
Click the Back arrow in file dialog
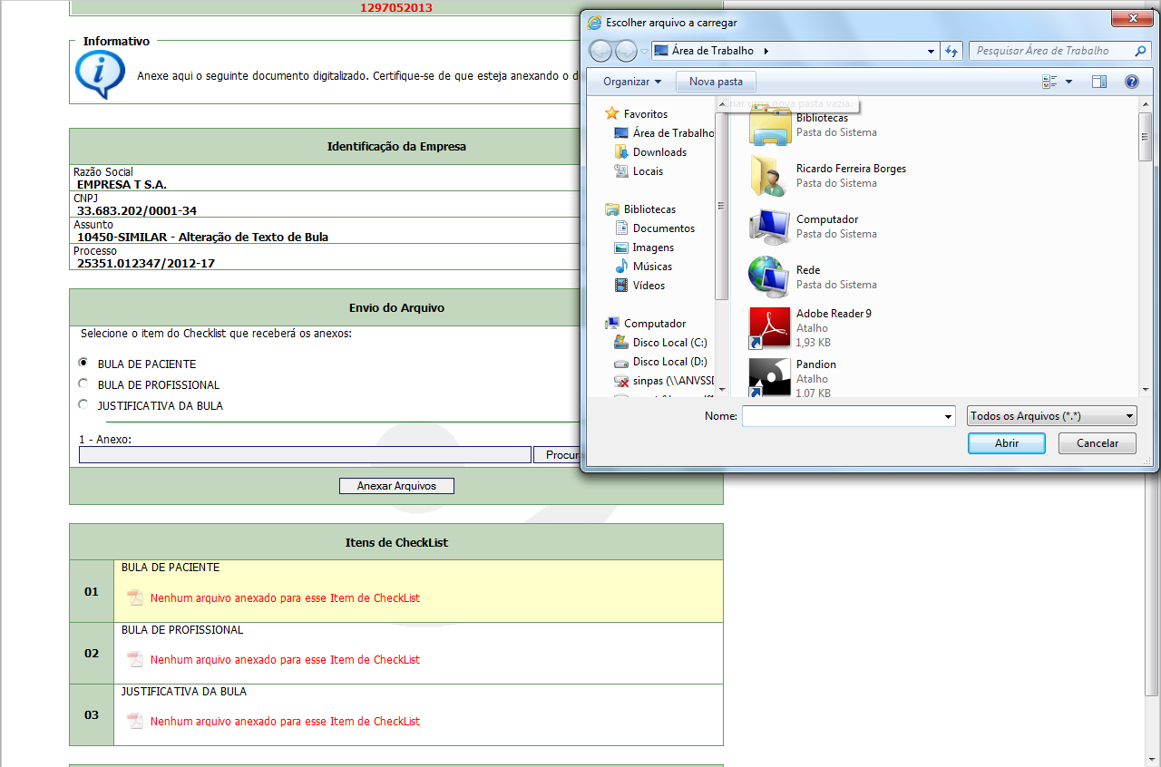tap(600, 51)
